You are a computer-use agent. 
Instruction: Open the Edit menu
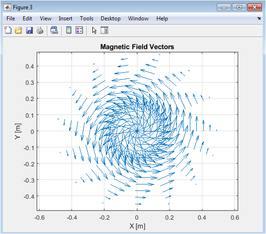click(27, 18)
